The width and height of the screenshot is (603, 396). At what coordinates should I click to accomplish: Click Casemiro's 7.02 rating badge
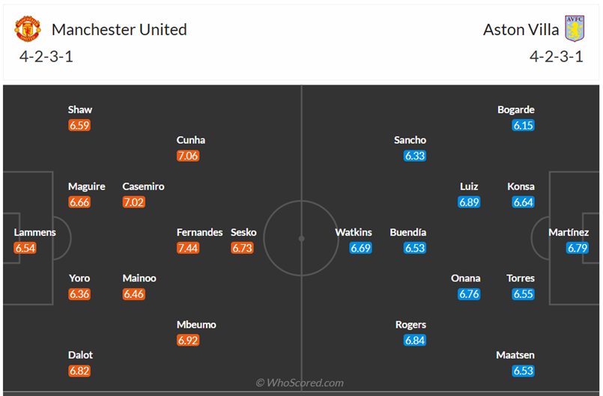[x=133, y=202]
